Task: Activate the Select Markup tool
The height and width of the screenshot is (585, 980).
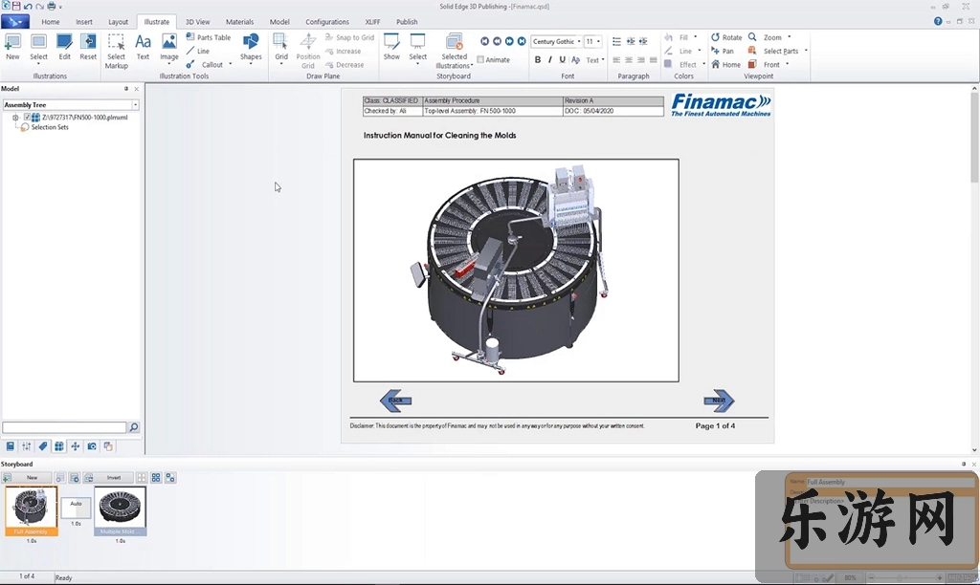Action: click(x=116, y=52)
